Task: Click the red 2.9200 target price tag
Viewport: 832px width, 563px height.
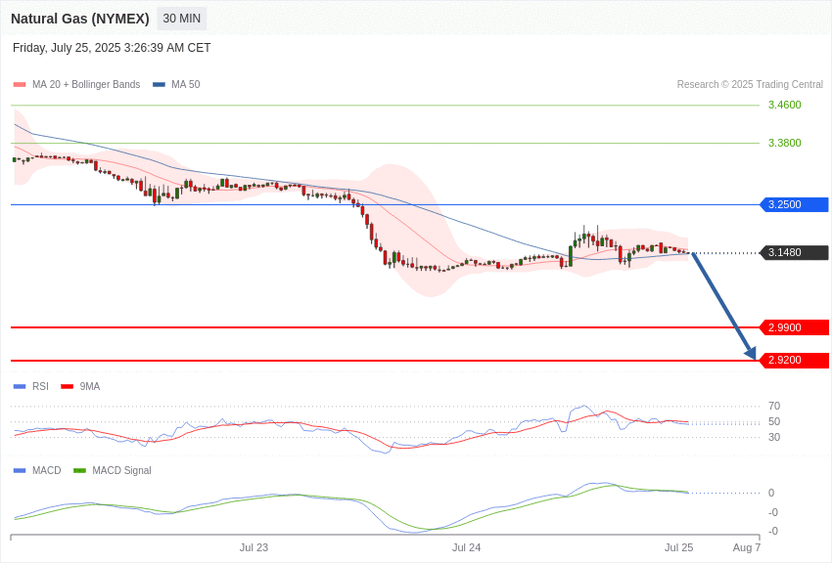Action: [x=794, y=360]
